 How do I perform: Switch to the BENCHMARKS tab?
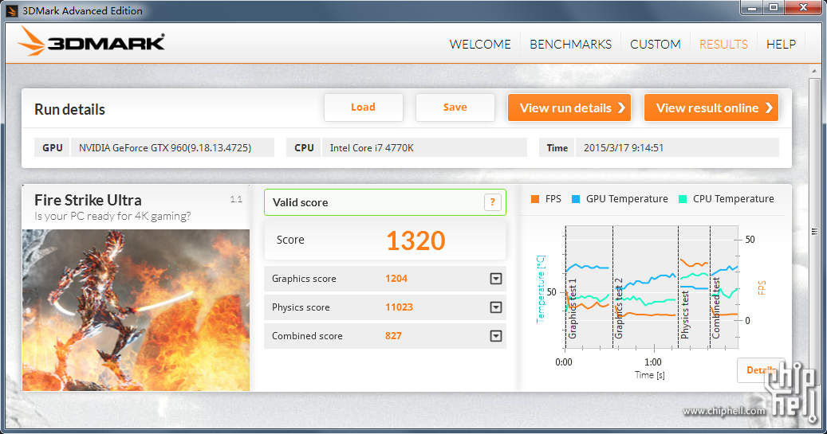(x=571, y=45)
